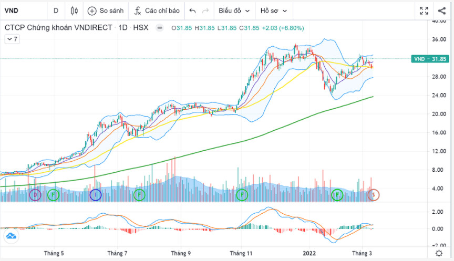The height and width of the screenshot is (261, 454).
Task: Click the So sánh compare button
Action: point(106,11)
